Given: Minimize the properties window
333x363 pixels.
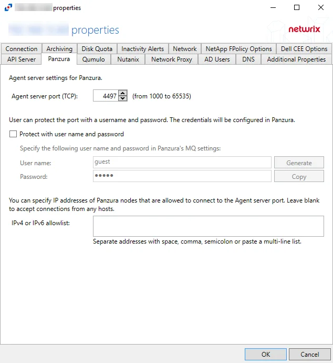Looking at the screenshot, I should pos(273,7).
